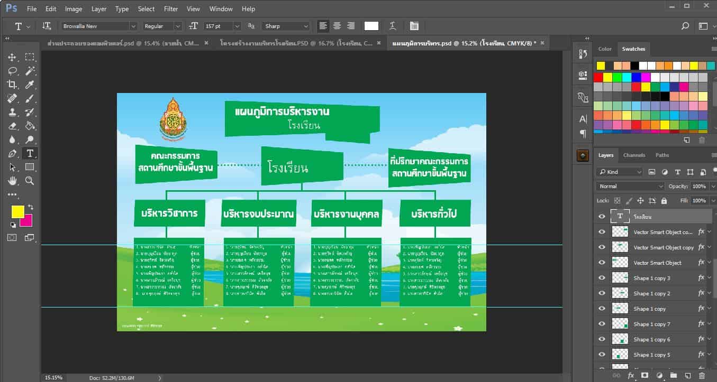Screen dimensions: 717x382
Task: Toggle visibility of Shape 1 copy 7
Action: pyautogui.click(x=602, y=324)
